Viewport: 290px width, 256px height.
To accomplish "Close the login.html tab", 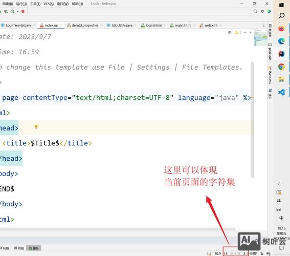I will (164, 26).
